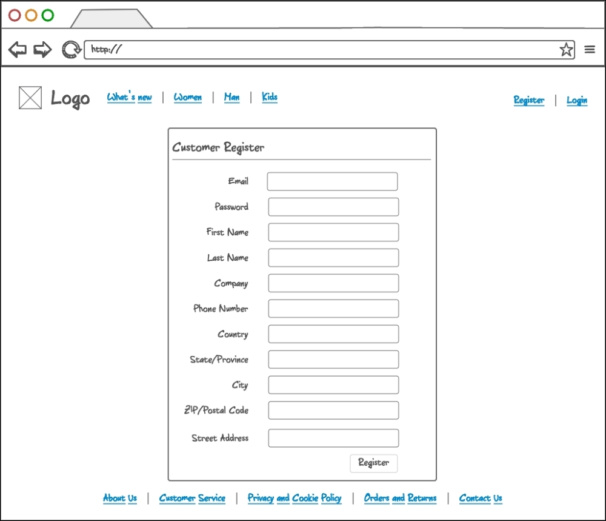Switch to the Women category
Screen dimensions: 606x521
(188, 97)
